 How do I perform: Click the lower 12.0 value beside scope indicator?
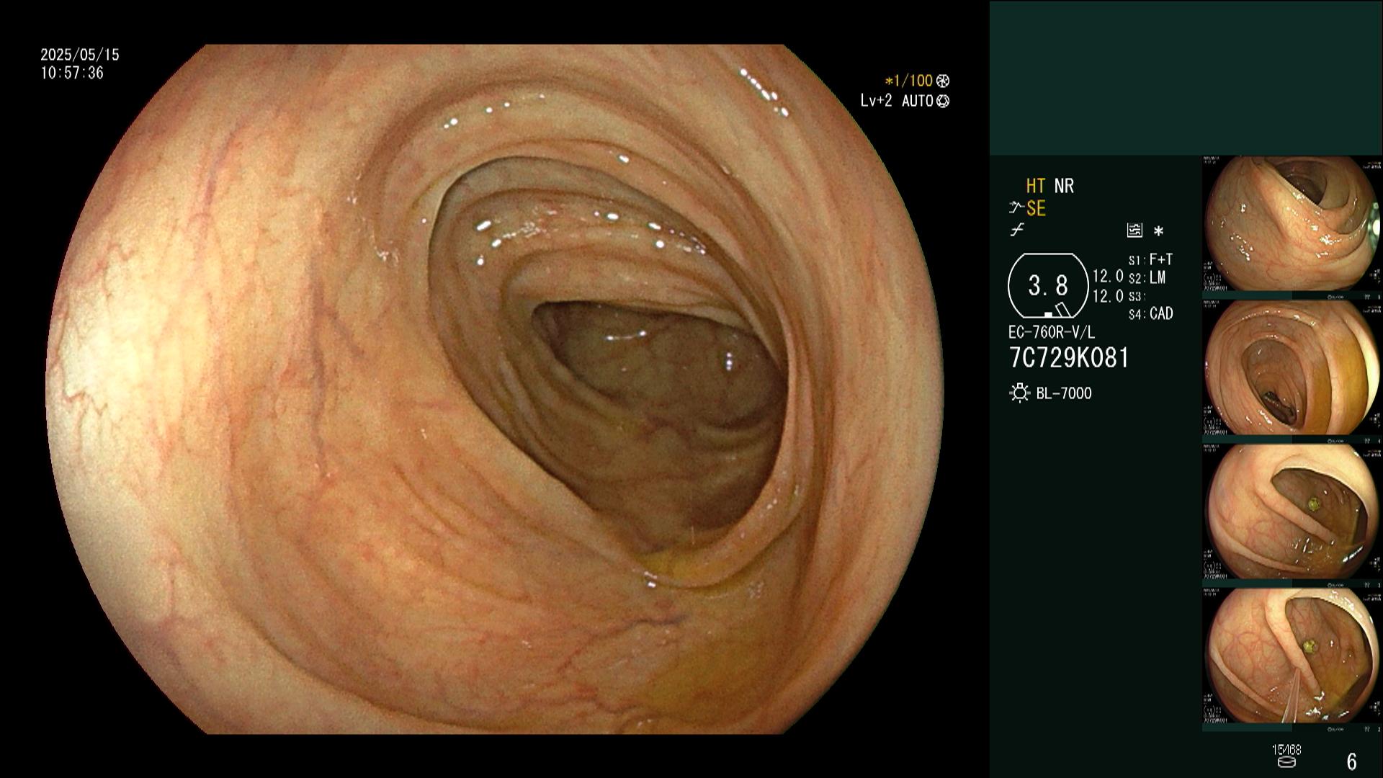(x=1108, y=296)
